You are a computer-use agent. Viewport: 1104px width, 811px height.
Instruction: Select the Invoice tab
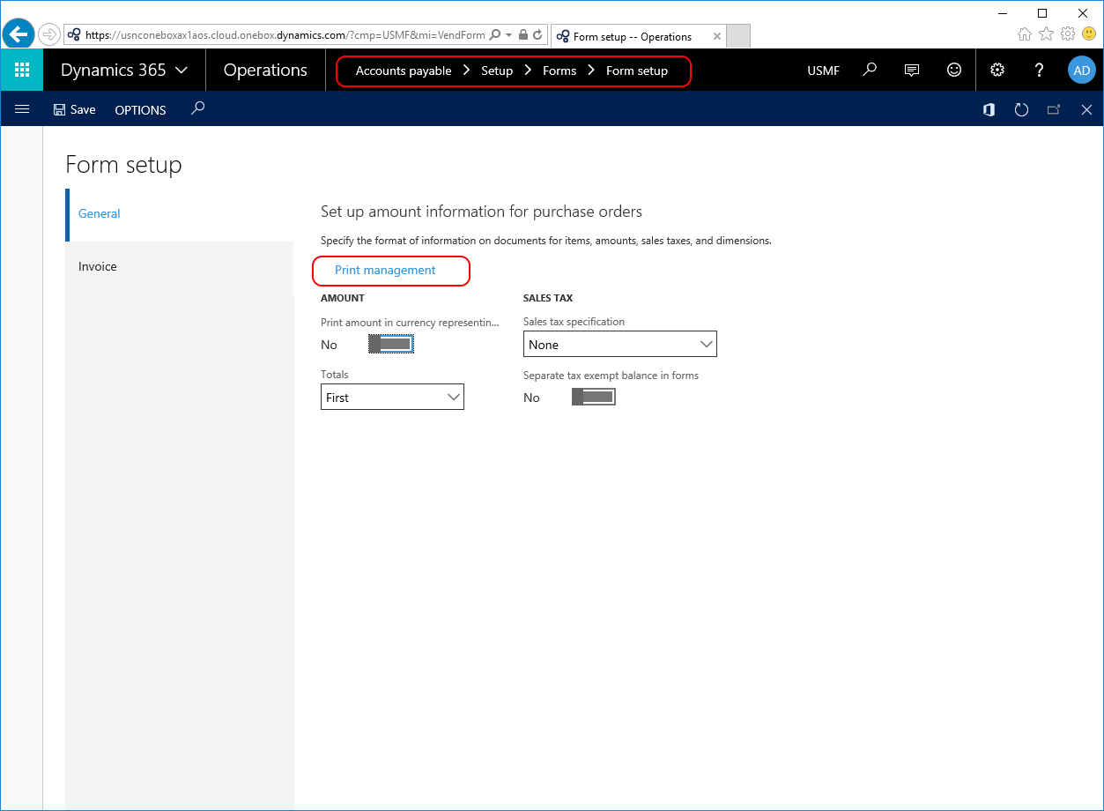pos(180,266)
